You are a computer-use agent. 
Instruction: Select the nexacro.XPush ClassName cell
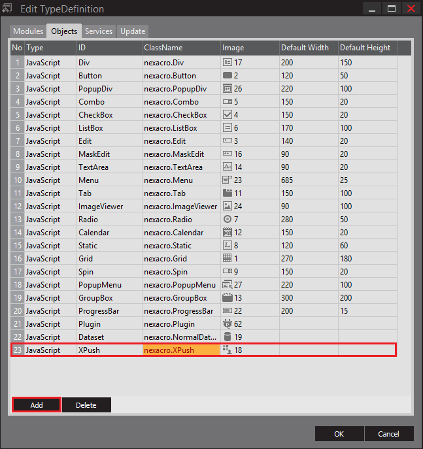(x=181, y=350)
